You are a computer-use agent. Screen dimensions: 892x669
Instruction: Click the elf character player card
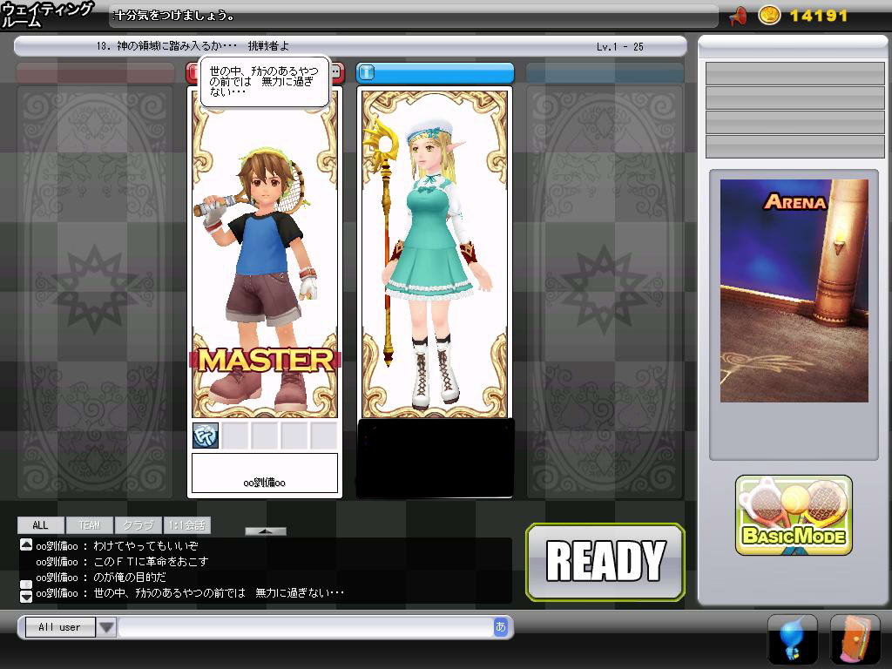(435, 253)
